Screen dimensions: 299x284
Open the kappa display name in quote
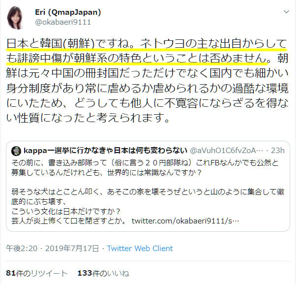(x=105, y=151)
